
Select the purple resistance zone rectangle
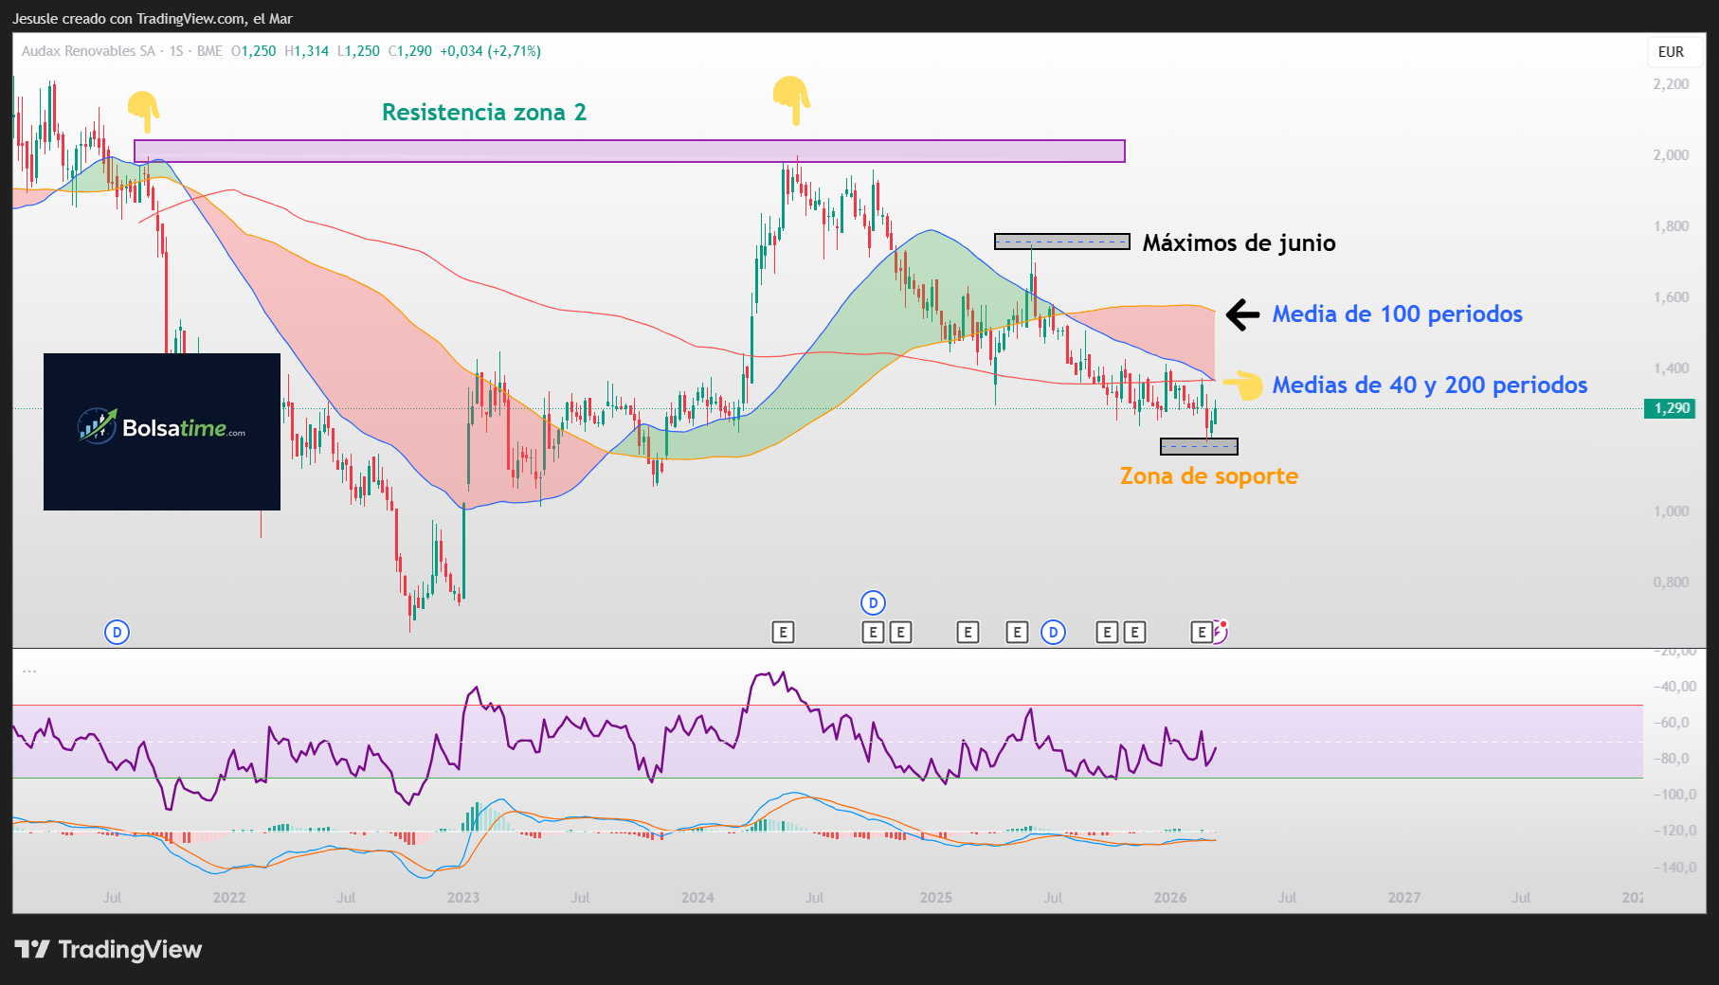pyautogui.click(x=629, y=152)
